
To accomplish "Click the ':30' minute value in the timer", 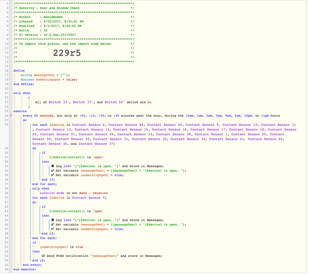I will pos(102,116).
